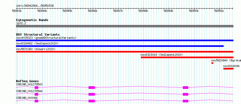Click the nsv5871360 Almarri2020 variant label
Viewport: 241px width, 104px height.
[x=36, y=49]
